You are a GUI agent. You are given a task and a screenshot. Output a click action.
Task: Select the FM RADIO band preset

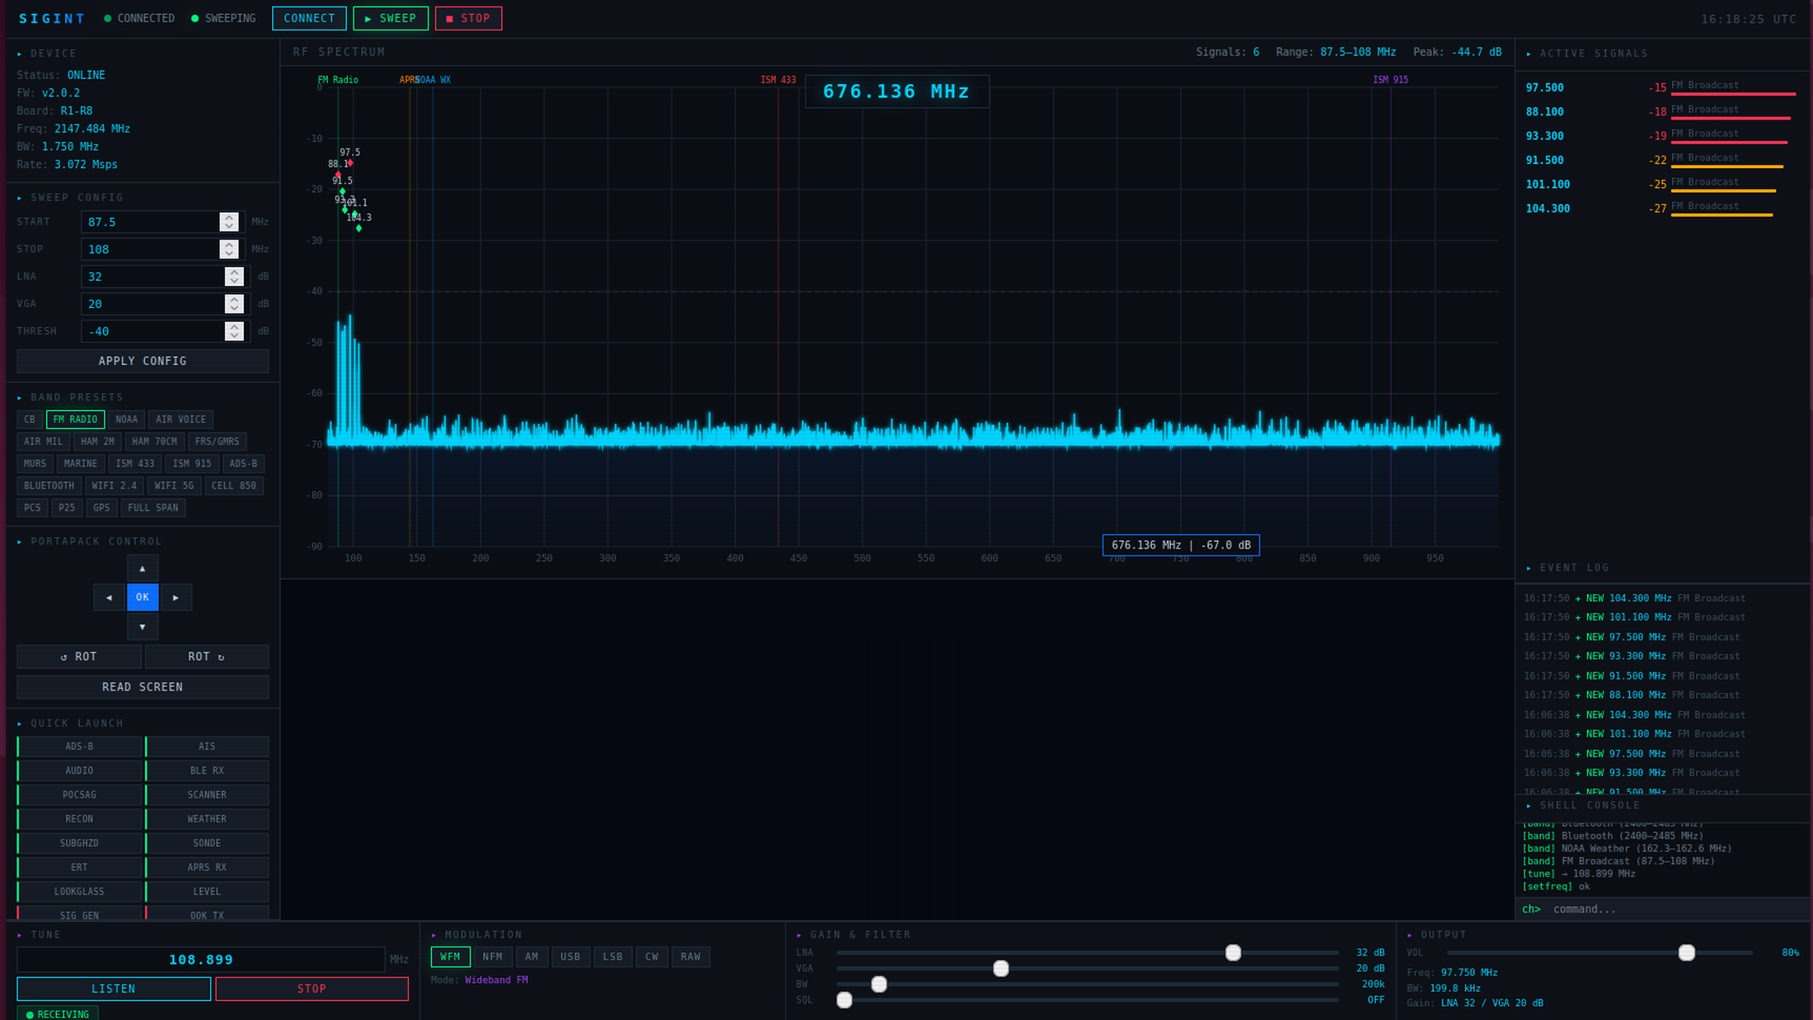(x=75, y=419)
